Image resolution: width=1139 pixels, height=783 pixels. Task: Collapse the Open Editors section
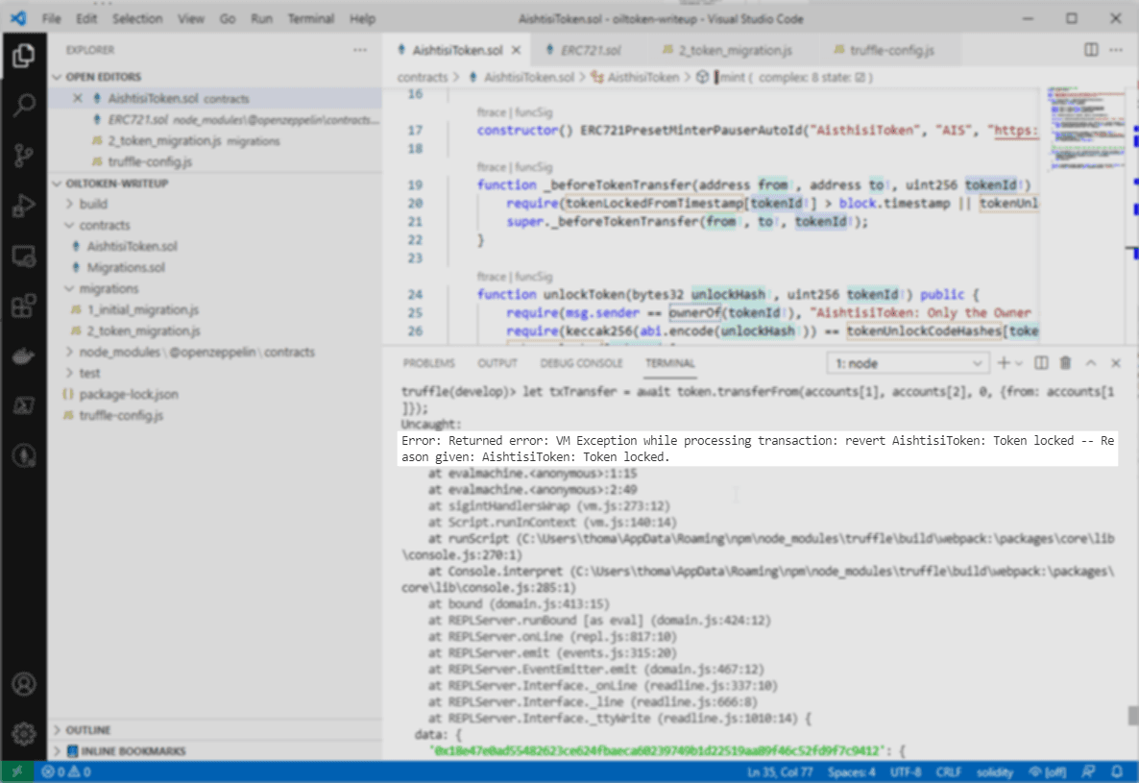(58, 76)
